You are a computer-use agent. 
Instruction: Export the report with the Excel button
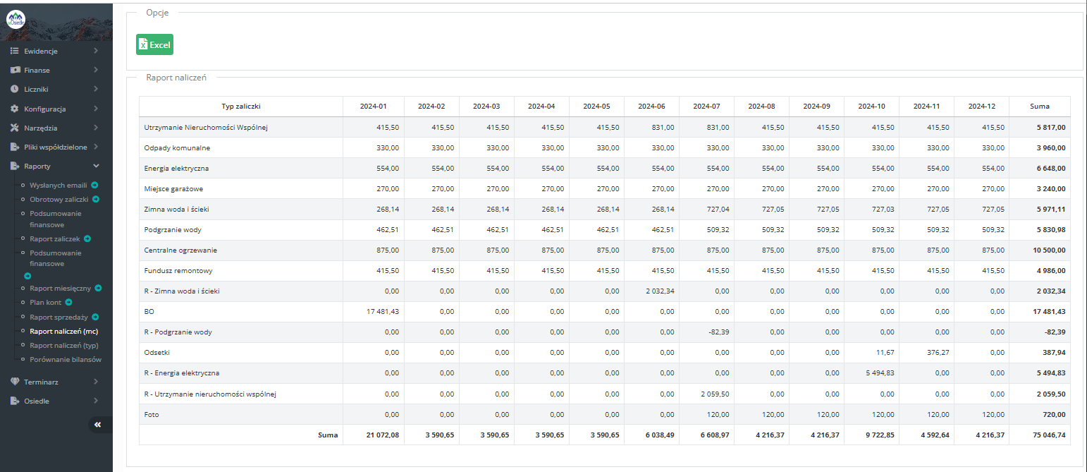coord(154,44)
